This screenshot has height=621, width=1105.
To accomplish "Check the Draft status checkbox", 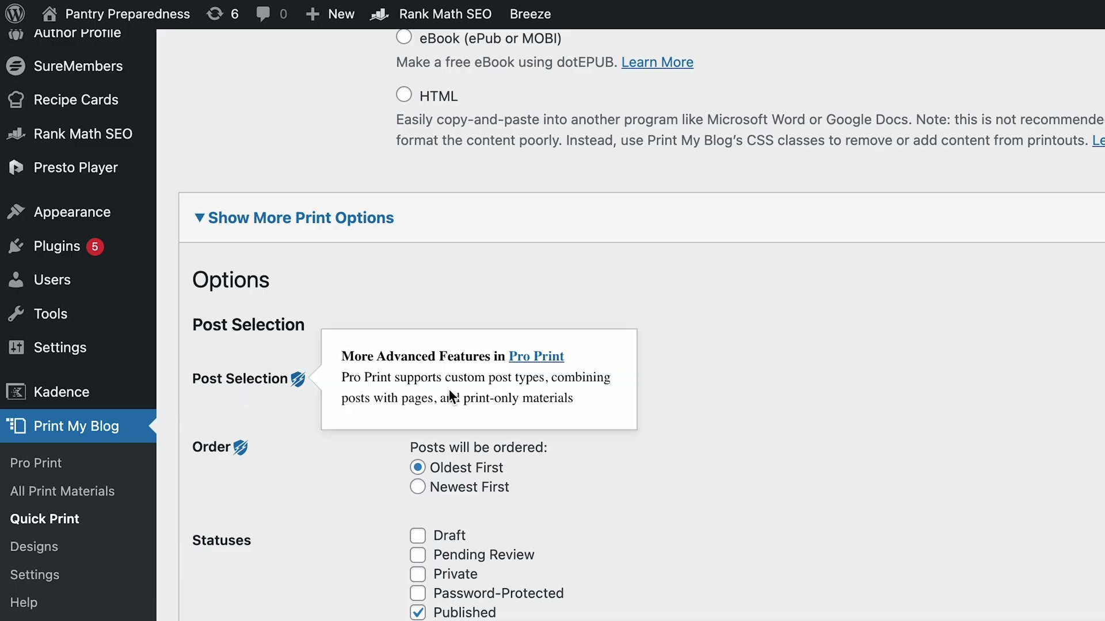I will [418, 535].
